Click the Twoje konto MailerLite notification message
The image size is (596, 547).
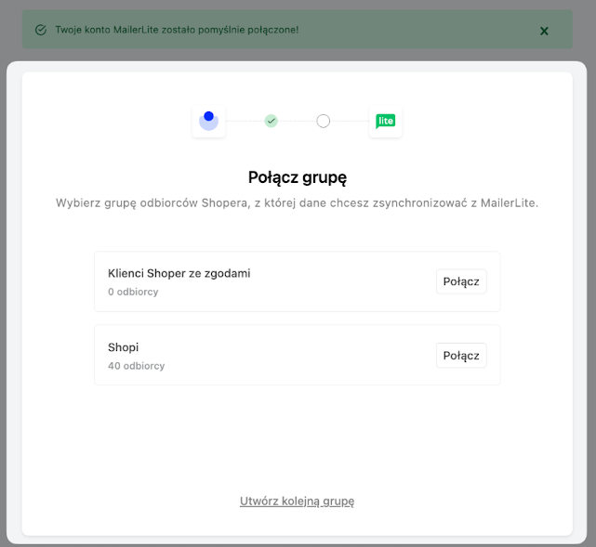pos(177,30)
